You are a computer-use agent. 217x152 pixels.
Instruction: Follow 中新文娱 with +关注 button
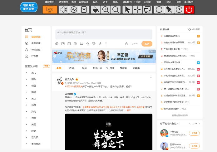(x=194, y=133)
